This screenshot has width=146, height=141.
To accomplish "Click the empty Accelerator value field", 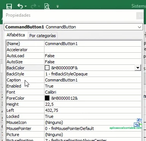I will tap(93, 50).
